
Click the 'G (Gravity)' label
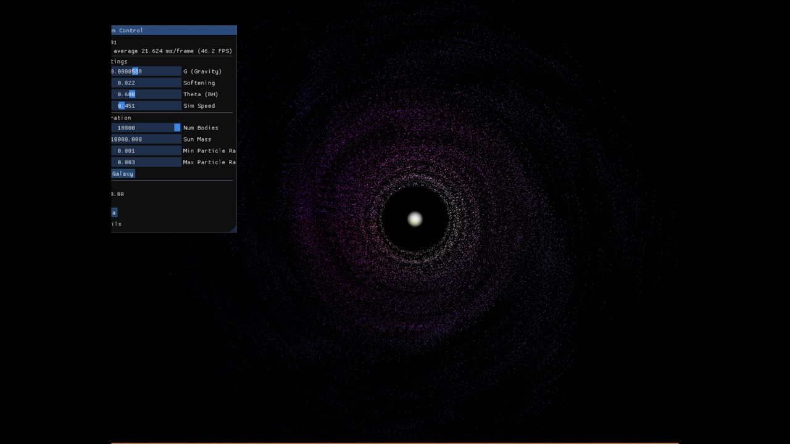pos(202,72)
